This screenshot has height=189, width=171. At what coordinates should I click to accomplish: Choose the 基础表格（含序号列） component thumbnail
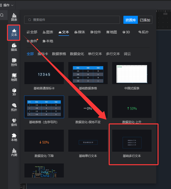(44, 107)
